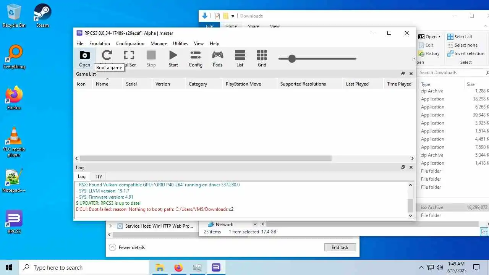489x275 pixels.
Task: Close the Log panel
Action: [x=411, y=167]
